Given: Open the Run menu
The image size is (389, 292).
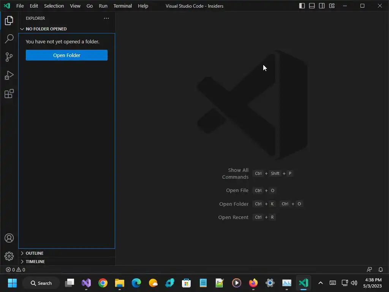Looking at the screenshot, I should [103, 6].
